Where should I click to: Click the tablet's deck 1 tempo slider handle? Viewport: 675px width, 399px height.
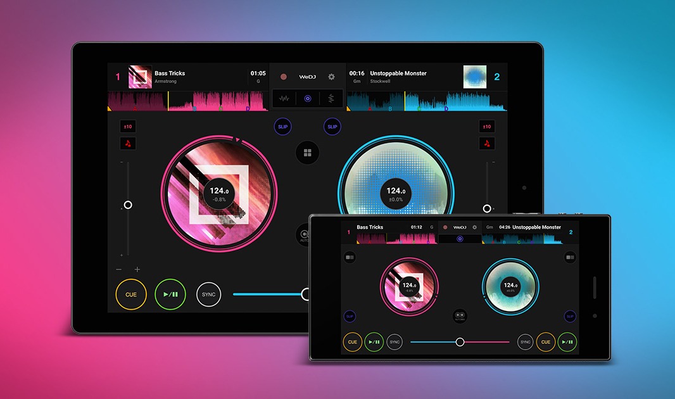[x=128, y=205]
